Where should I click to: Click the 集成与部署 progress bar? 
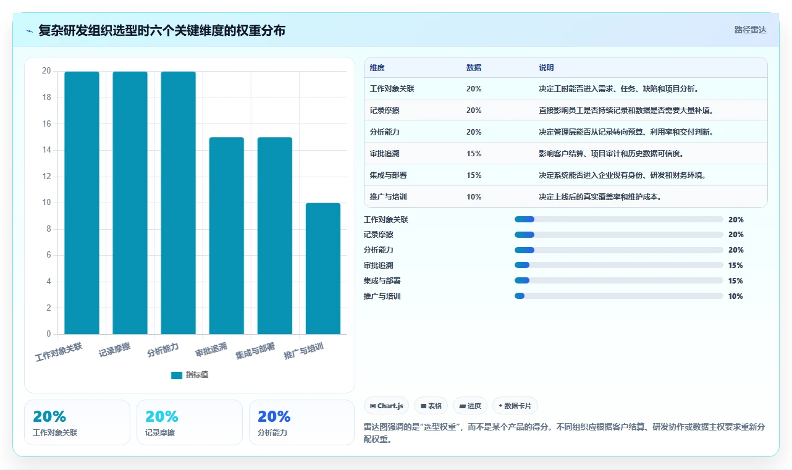619,281
